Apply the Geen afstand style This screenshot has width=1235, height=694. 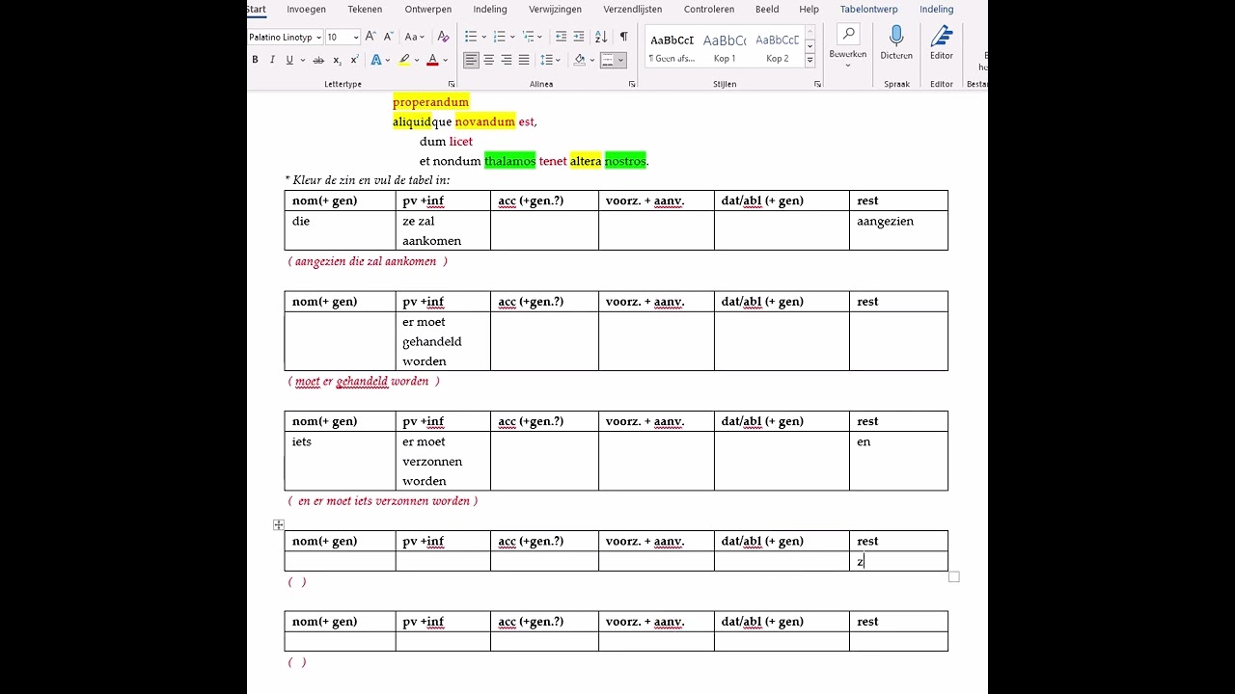pos(672,48)
